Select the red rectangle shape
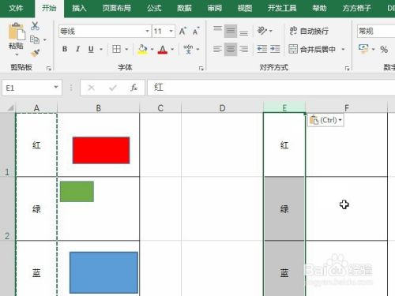Screen dimensions: 395x296 [101, 150]
